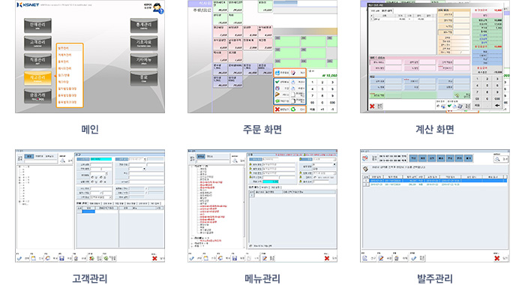Click red X icon in 계산 화면
Image resolution: width=525 pixels, height=285 pixels.
[x=372, y=106]
